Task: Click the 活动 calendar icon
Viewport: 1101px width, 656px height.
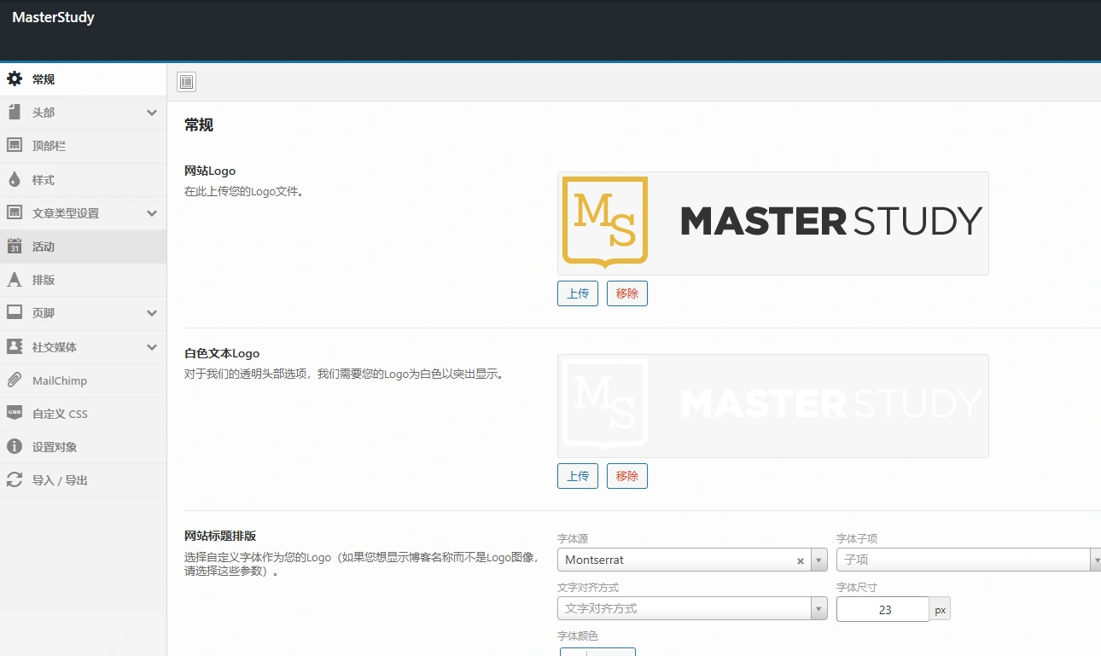Action: 15,246
